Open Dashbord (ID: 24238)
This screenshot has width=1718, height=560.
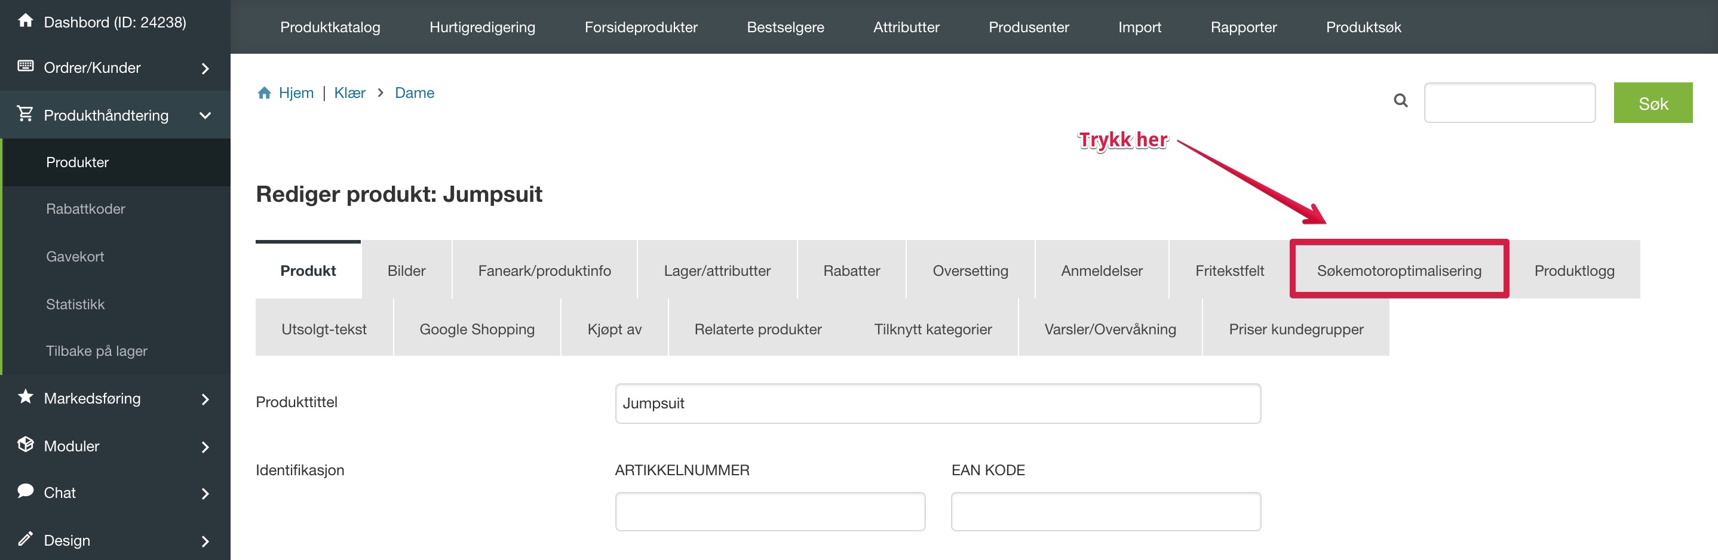115,22
